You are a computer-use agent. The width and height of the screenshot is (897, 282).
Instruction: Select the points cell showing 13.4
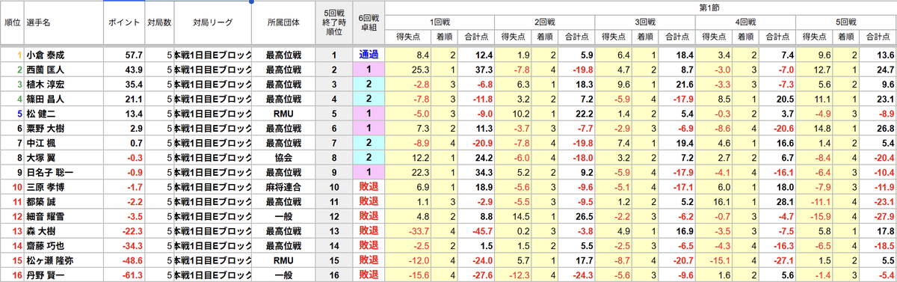pyautogui.click(x=123, y=114)
